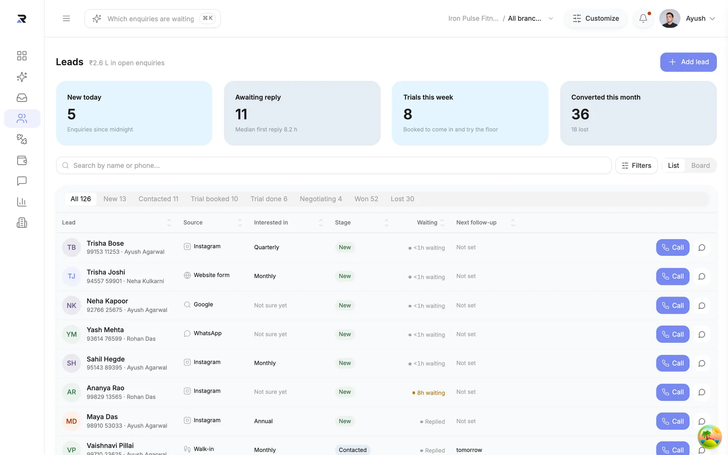Select the Won 52 tab
This screenshot has width=728, height=455.
point(366,199)
